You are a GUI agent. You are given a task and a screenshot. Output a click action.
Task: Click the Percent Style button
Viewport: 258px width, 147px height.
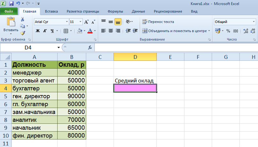pos(228,31)
